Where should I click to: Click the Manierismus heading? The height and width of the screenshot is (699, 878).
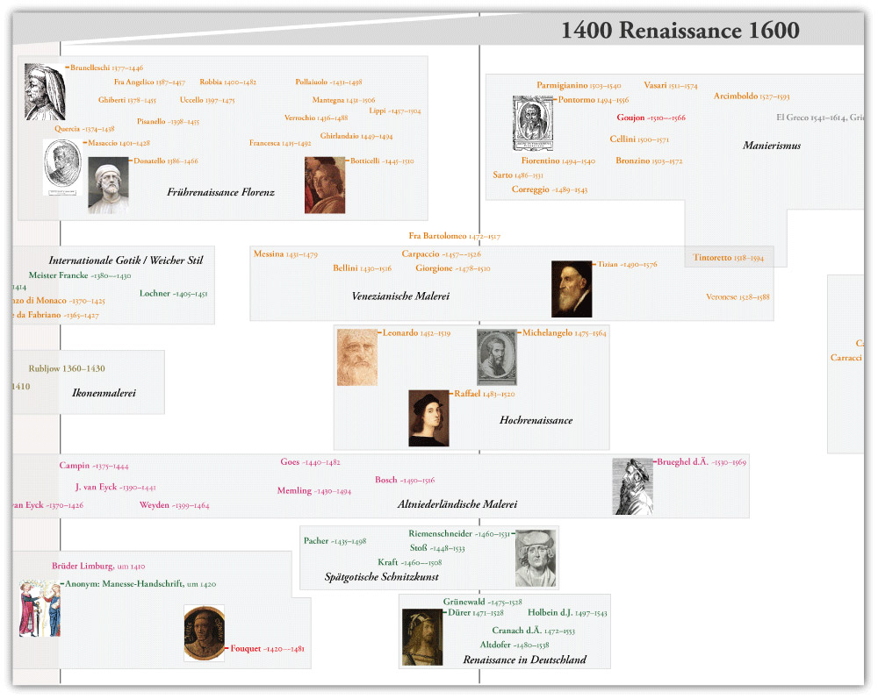772,146
